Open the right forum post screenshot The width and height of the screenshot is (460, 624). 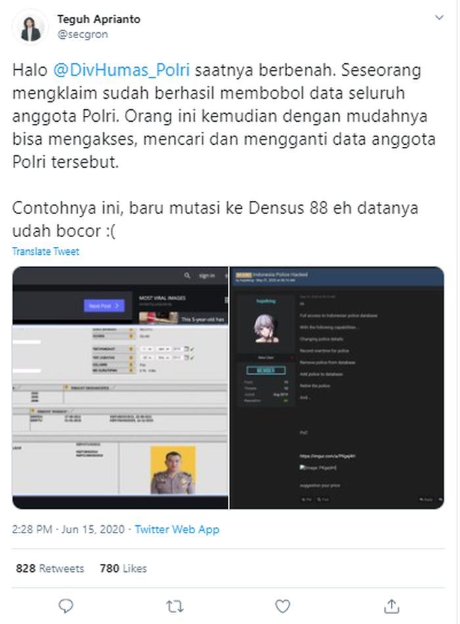[337, 388]
